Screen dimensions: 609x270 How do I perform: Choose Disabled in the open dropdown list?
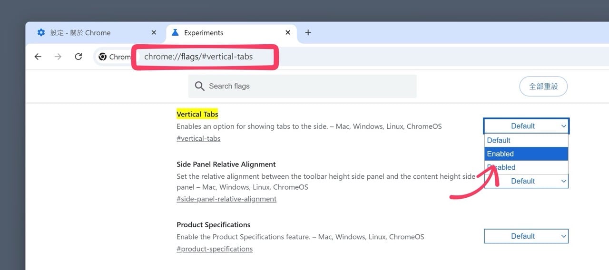[x=526, y=167]
